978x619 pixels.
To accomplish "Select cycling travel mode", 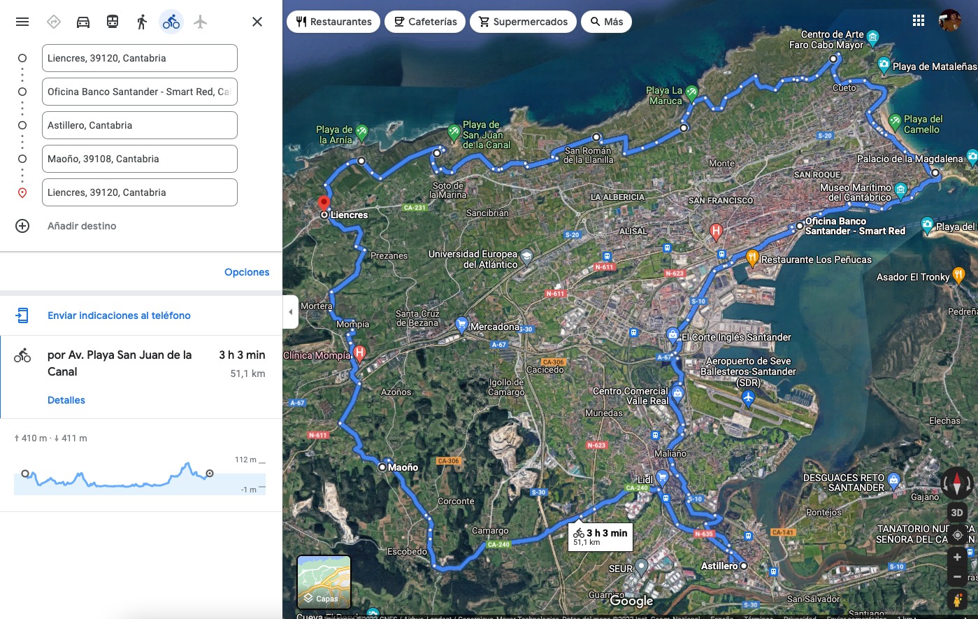I will [x=171, y=22].
